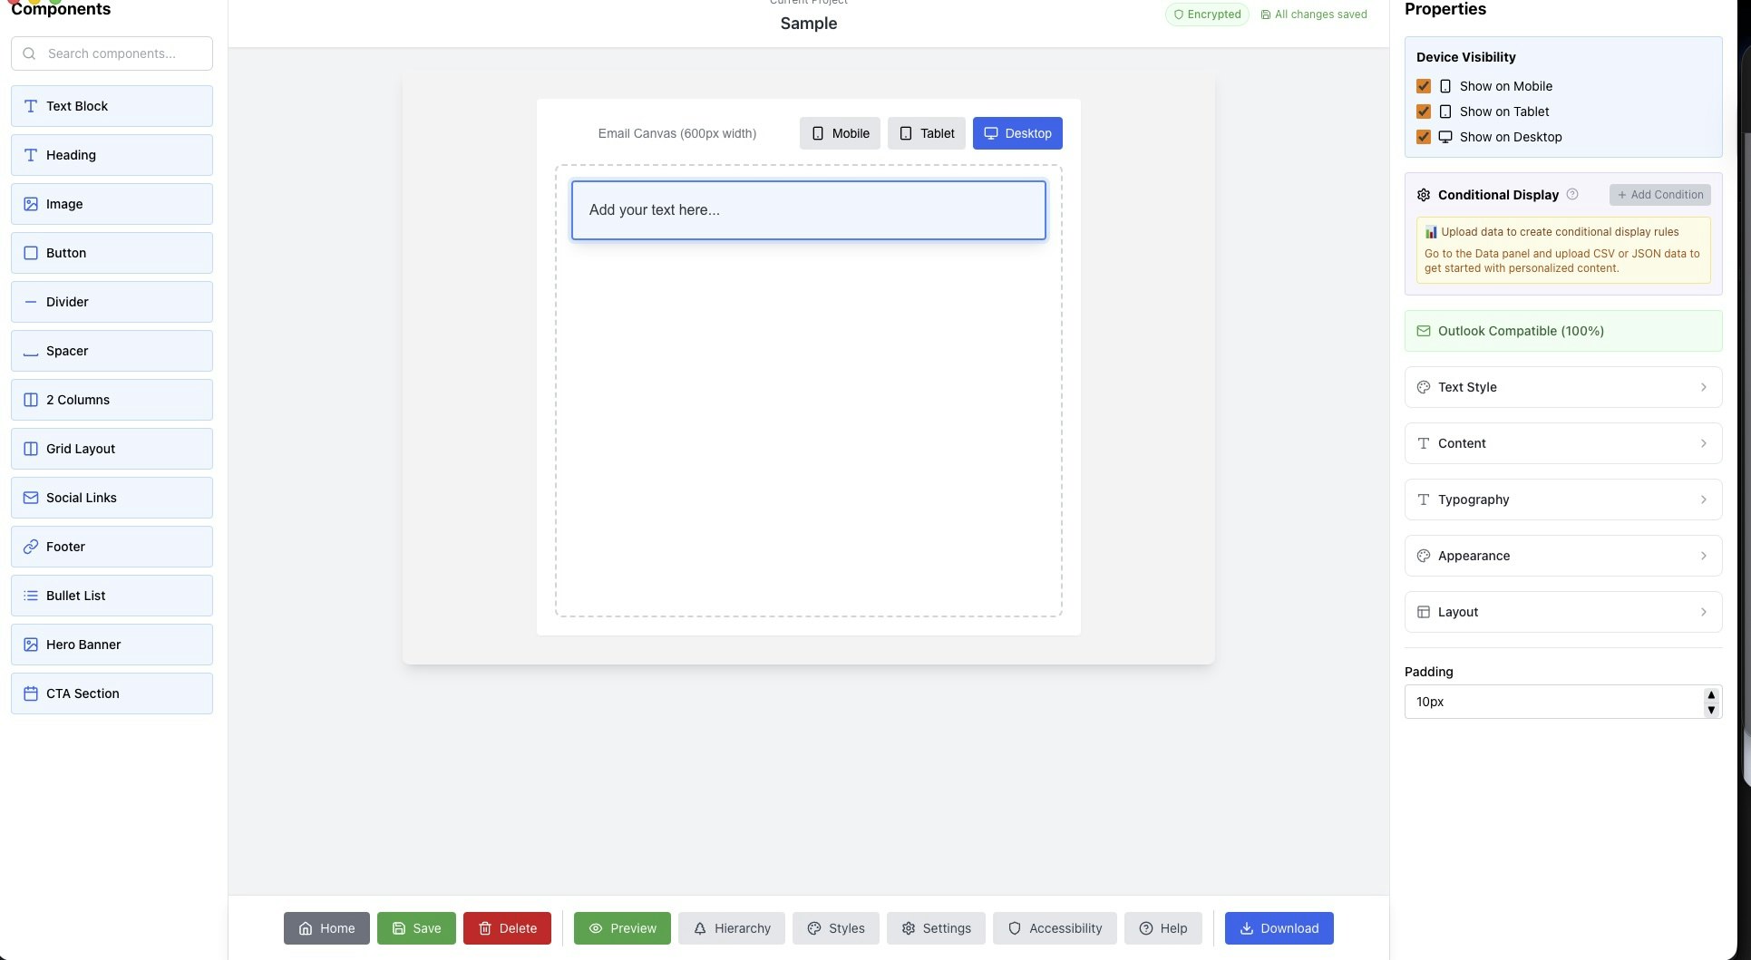Increase padding using the stepper arrow
This screenshot has height=960, width=1751.
(1710, 696)
